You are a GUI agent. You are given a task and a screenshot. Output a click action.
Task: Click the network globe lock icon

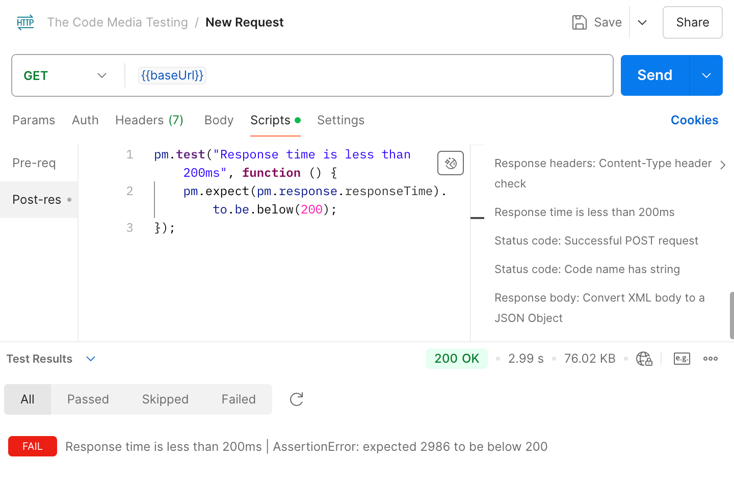pyautogui.click(x=644, y=359)
